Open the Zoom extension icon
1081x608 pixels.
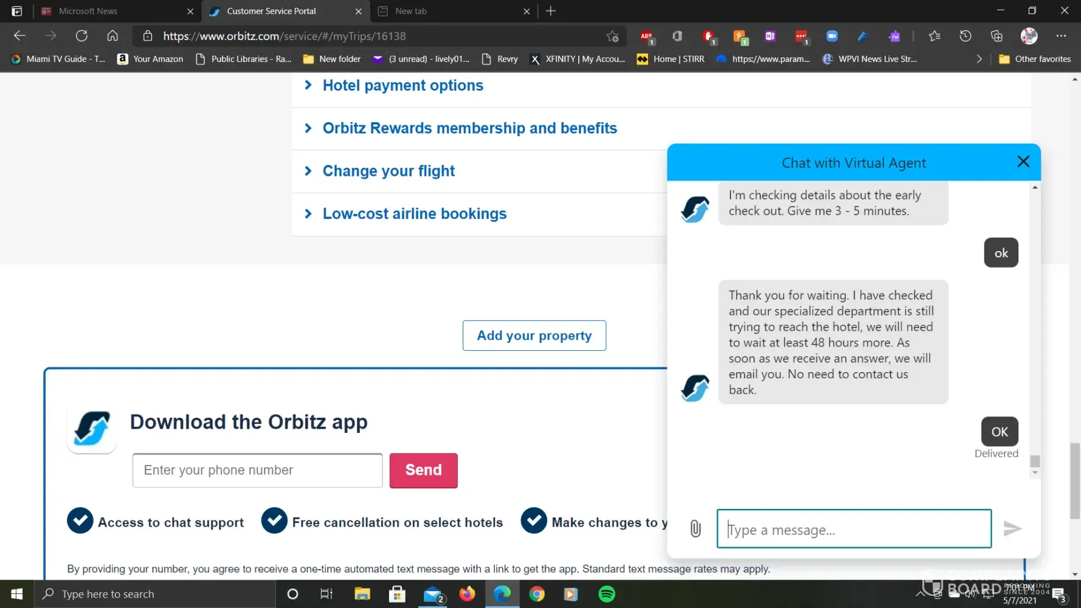click(x=832, y=36)
